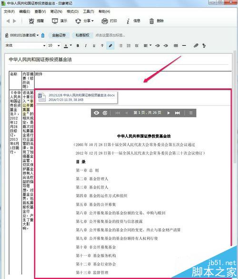Click the note title 中华人民共和国证券投资基金法

(40, 60)
